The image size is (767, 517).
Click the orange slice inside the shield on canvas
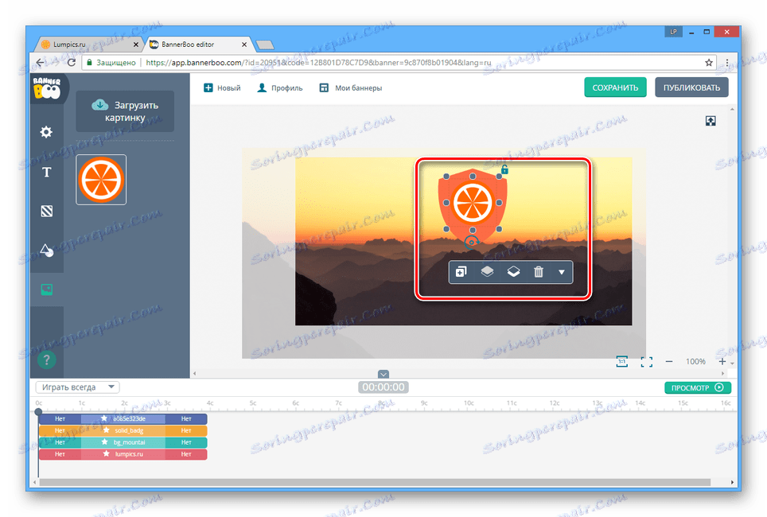coord(473,203)
